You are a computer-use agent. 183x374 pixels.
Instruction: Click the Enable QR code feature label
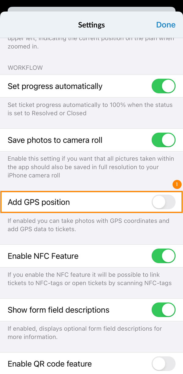click(x=50, y=364)
